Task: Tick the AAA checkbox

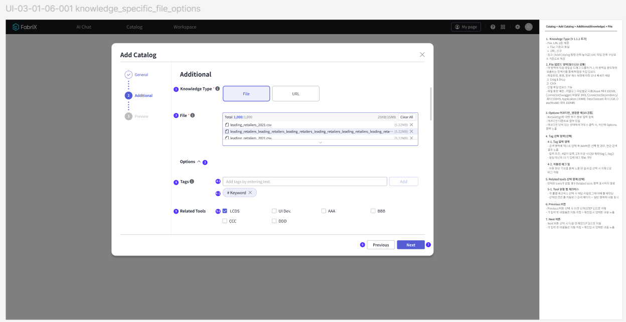Action: click(x=324, y=211)
